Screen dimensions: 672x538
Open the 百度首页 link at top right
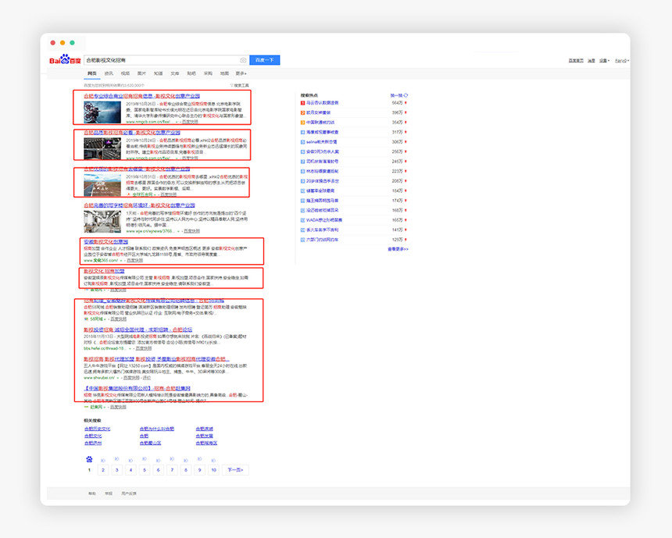tap(576, 60)
